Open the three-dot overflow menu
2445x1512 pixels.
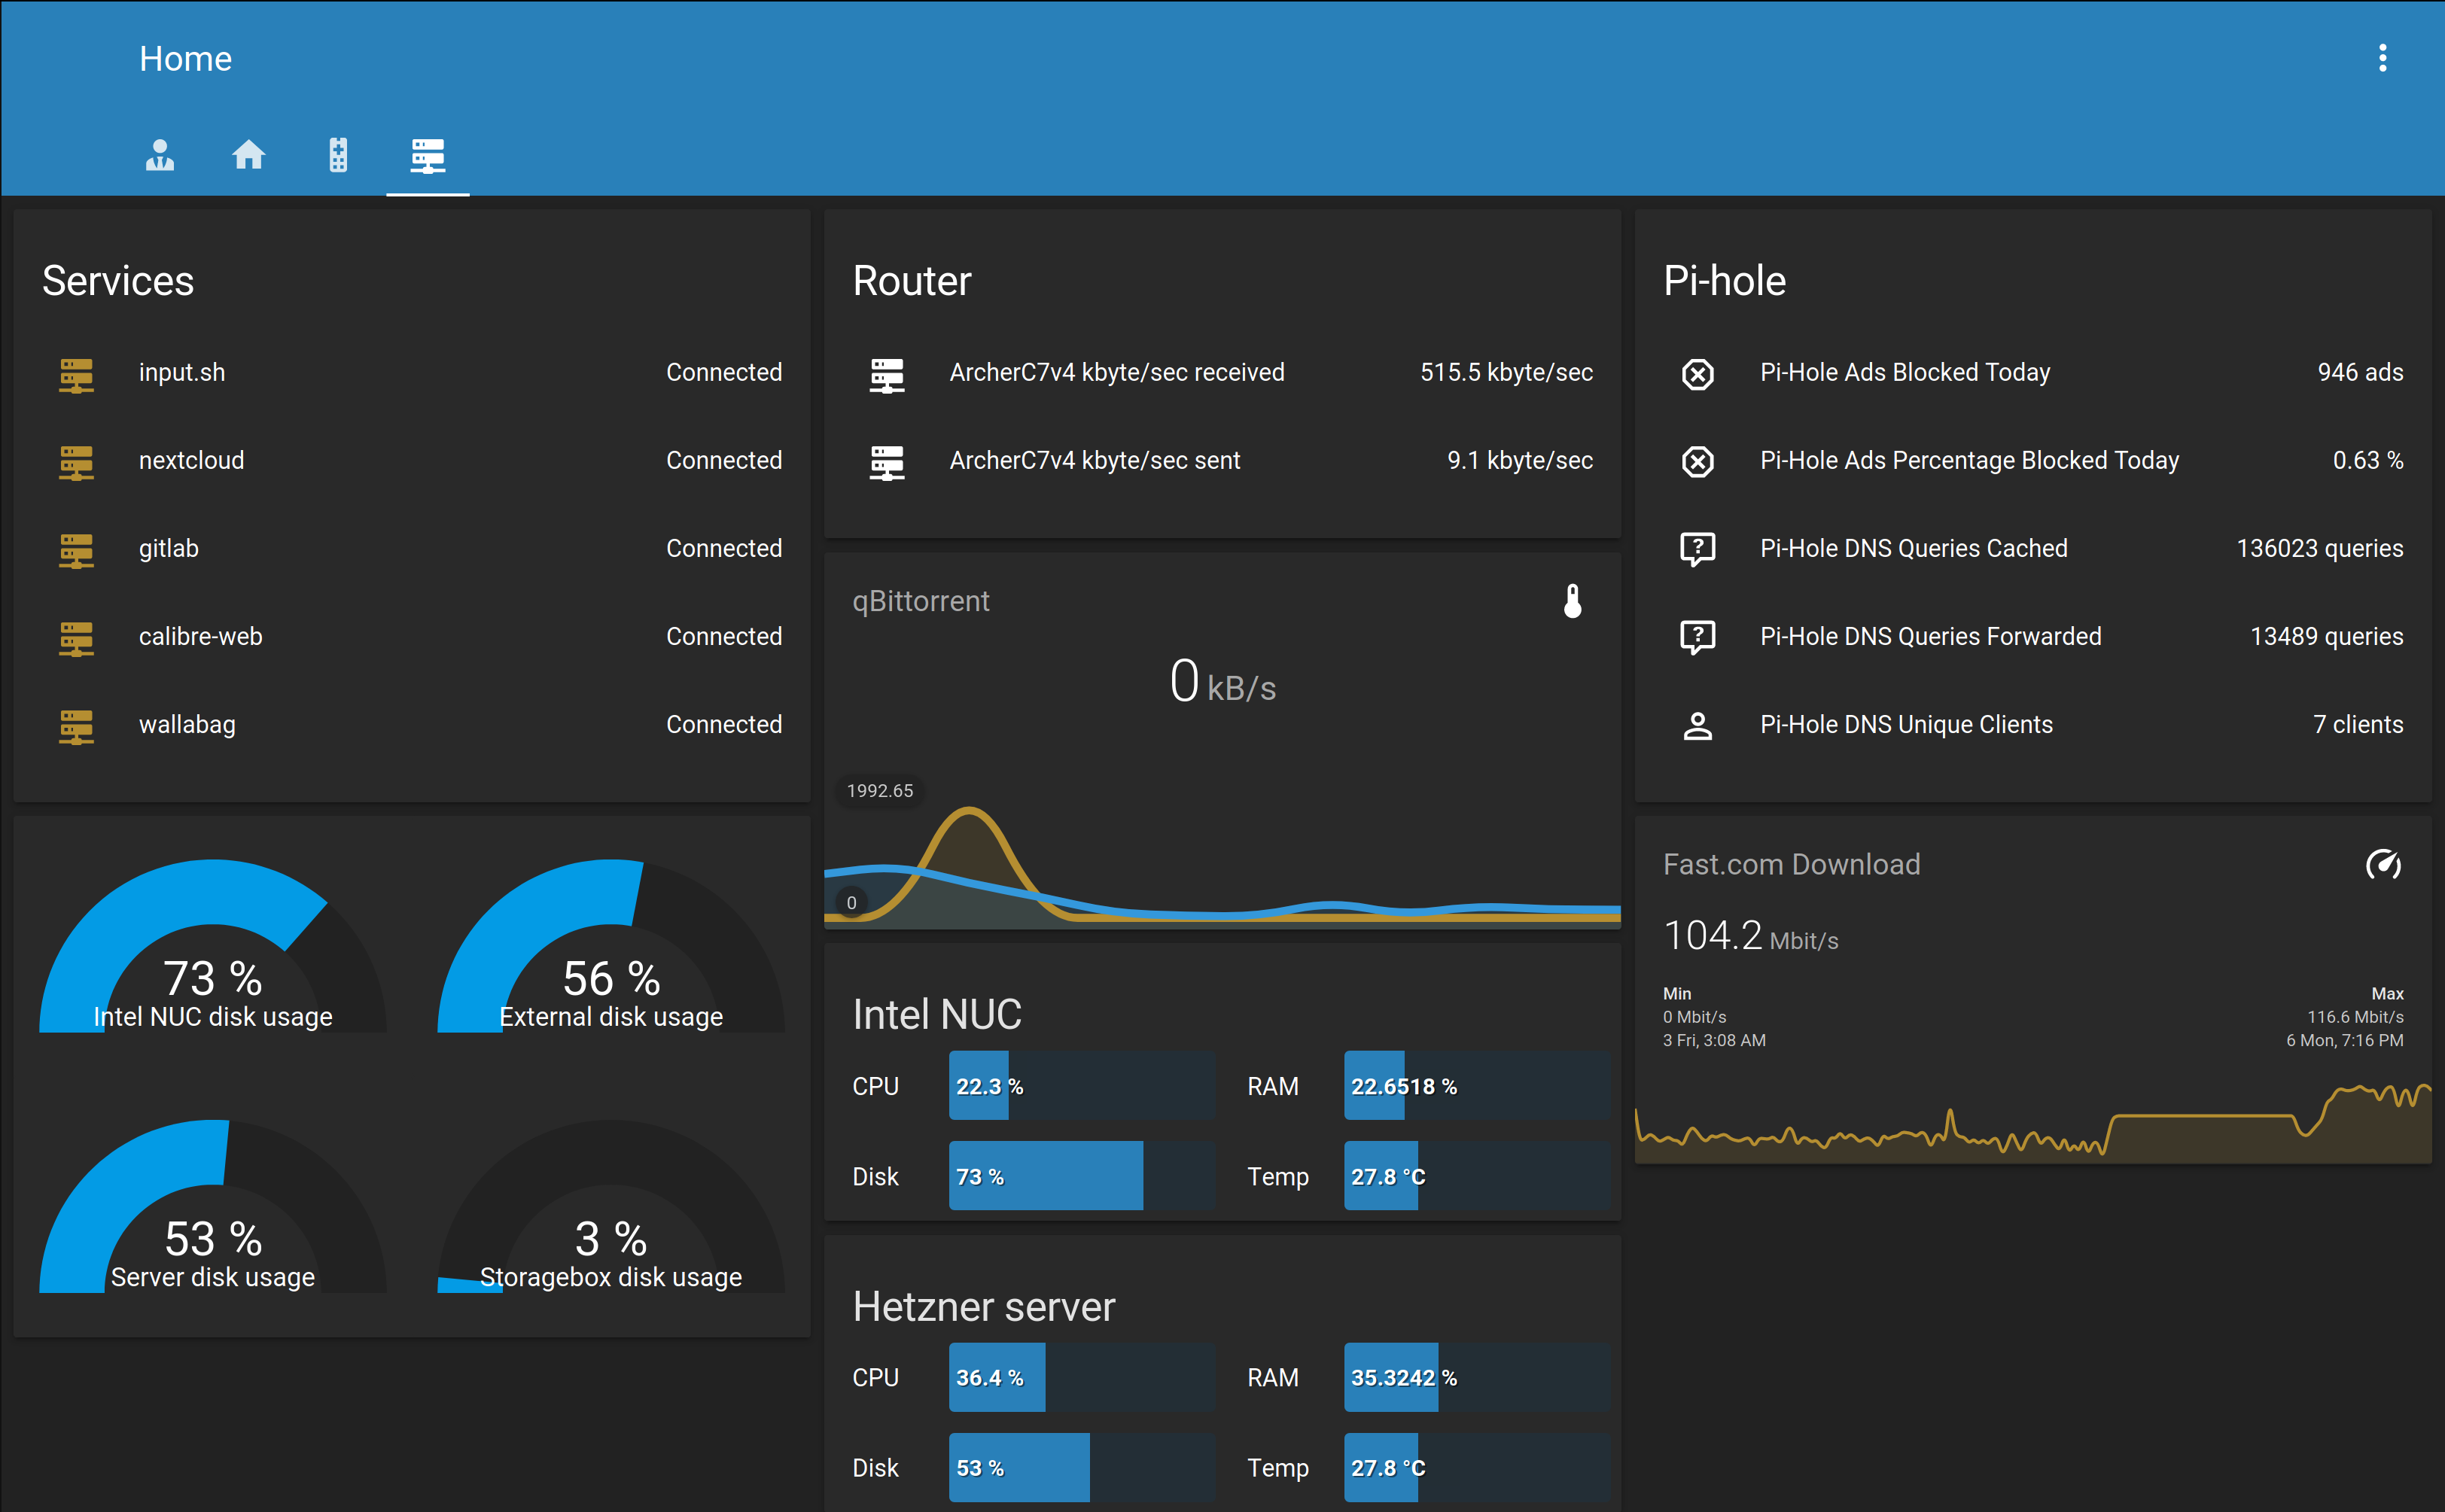pos(2382,58)
